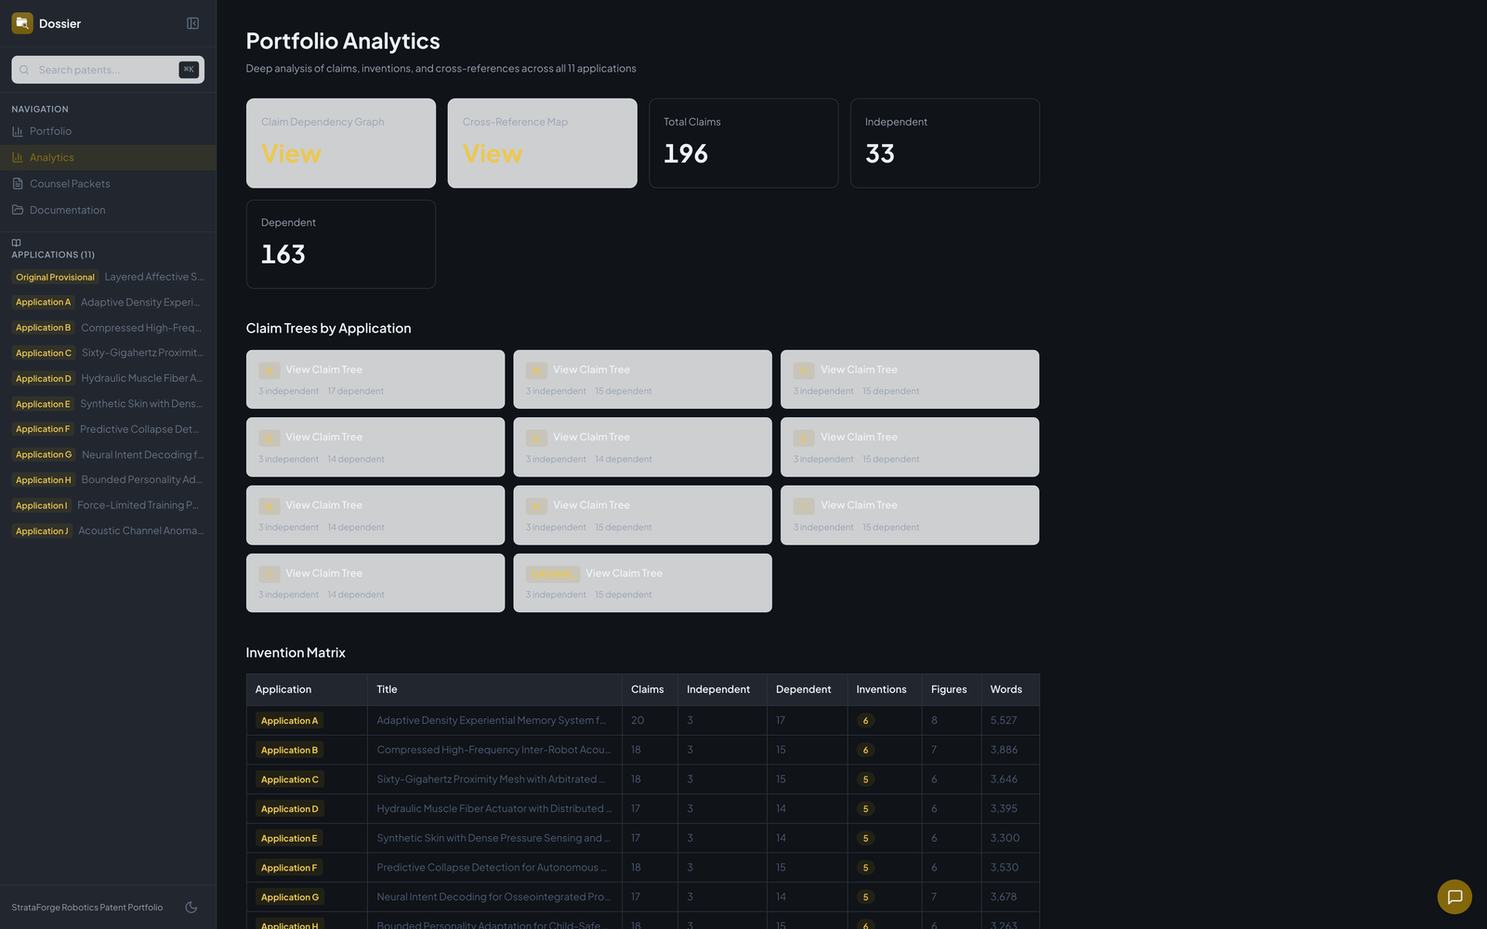This screenshot has height=929, width=1487.
Task: Open the Compressed High-Frequency Inter-Robot title in the matrix
Action: [493, 750]
